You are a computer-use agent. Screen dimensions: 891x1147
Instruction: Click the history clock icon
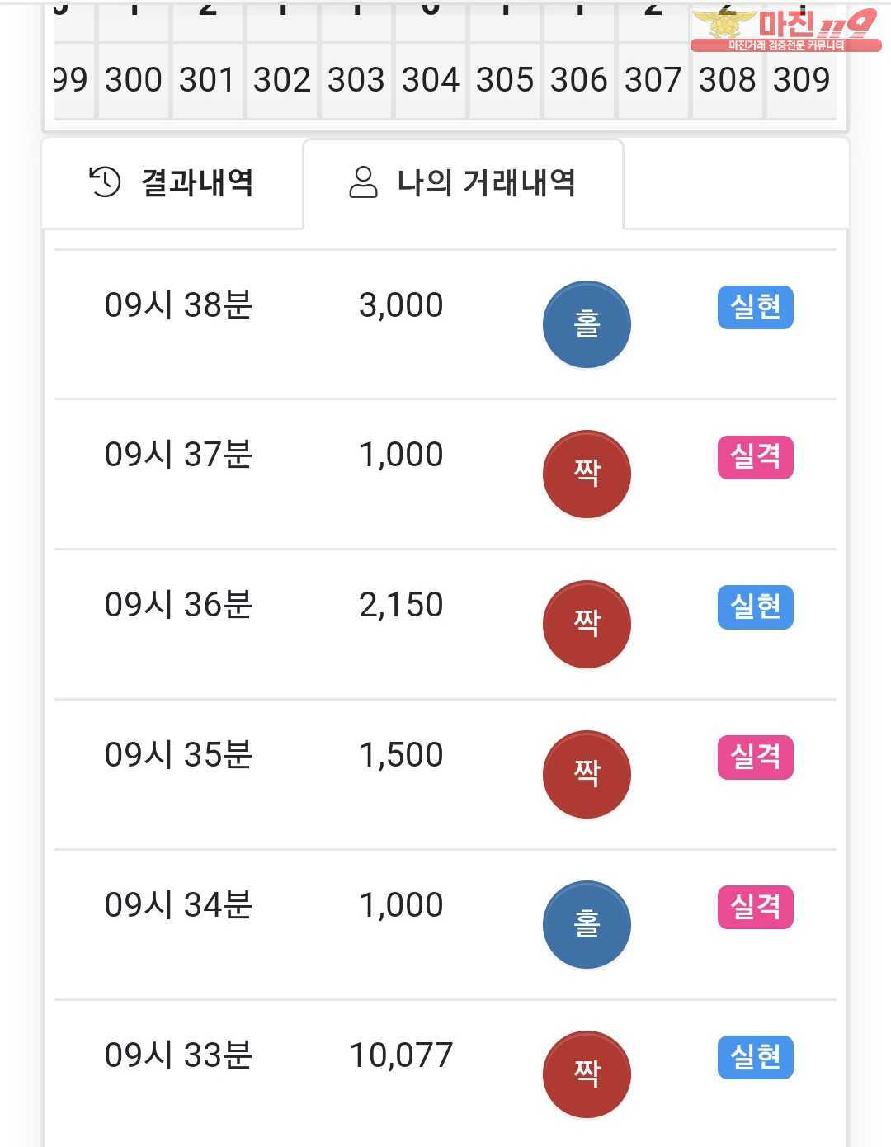coord(105,182)
